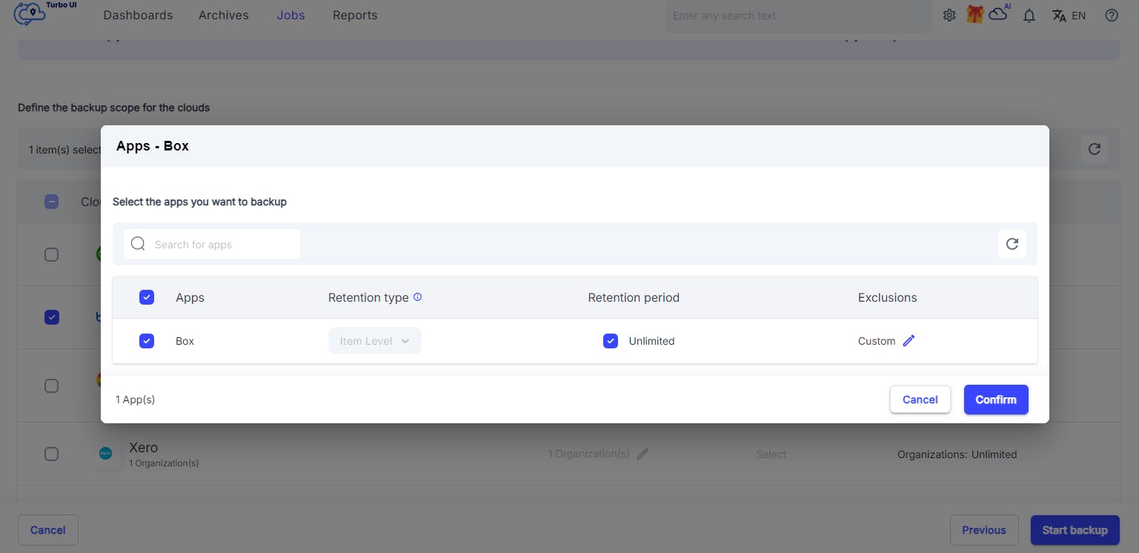Toggle the clouds table header checkbox
Screen dimensions: 1139x553
(51, 202)
